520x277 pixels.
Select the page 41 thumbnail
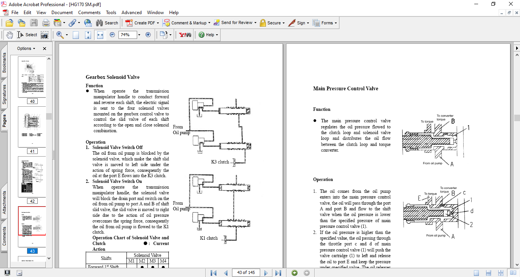(x=32, y=126)
